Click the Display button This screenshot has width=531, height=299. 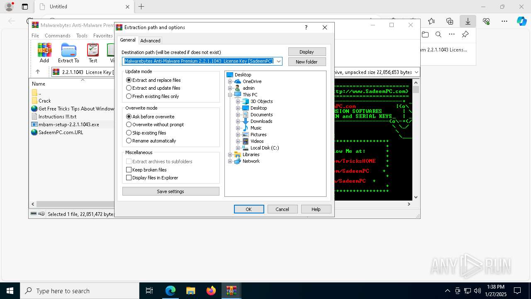click(307, 52)
